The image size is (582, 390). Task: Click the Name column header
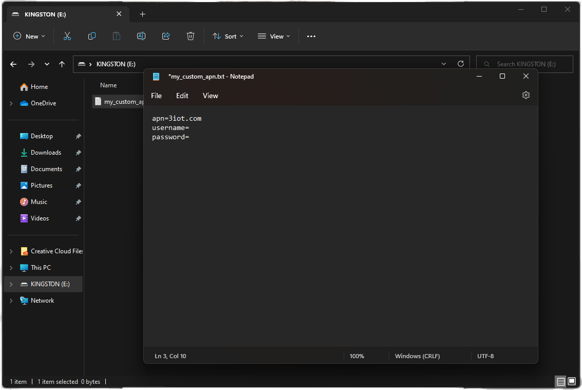tap(108, 85)
